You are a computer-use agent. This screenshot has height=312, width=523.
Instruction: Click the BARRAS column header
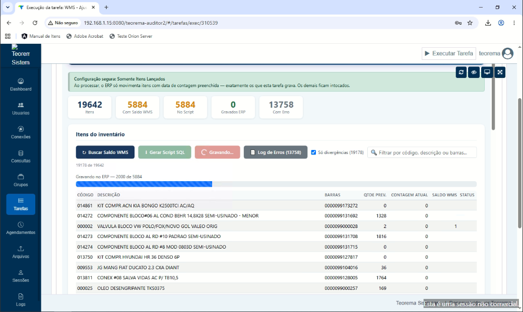[x=333, y=195]
